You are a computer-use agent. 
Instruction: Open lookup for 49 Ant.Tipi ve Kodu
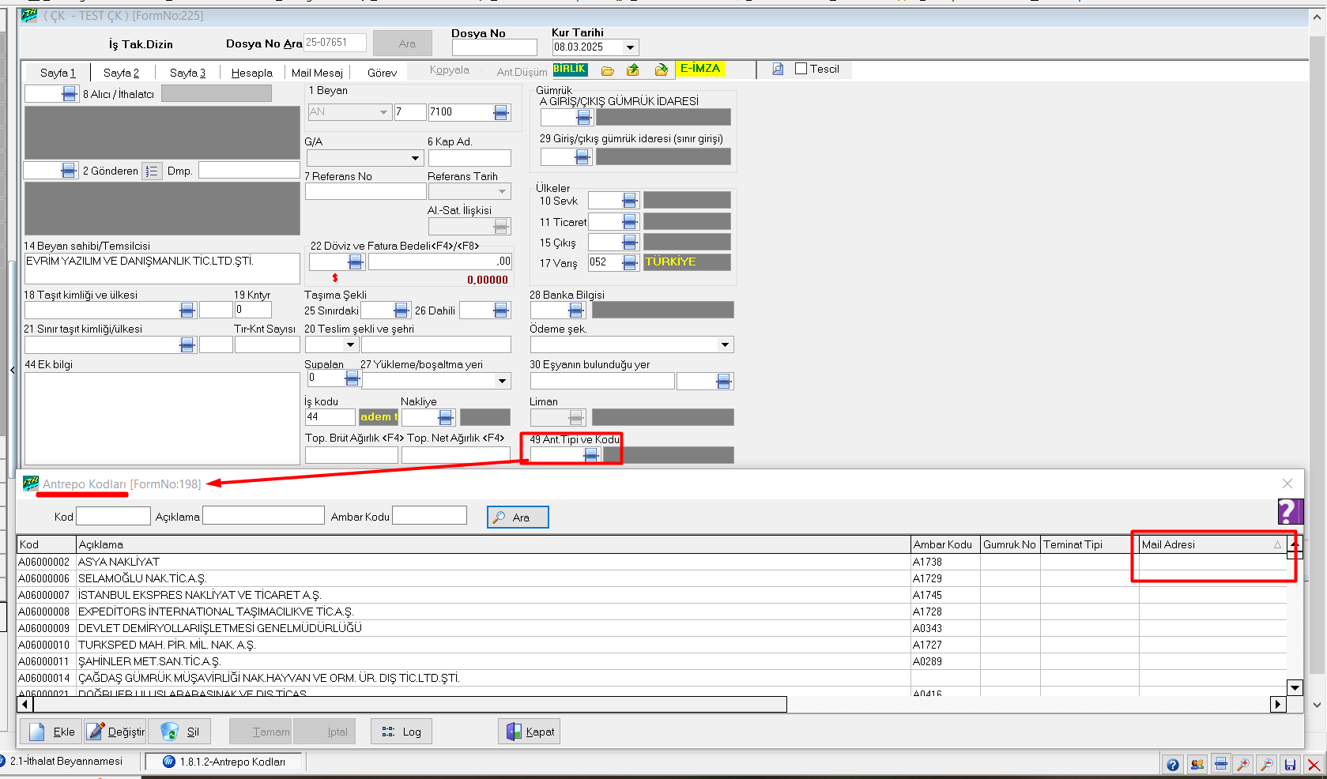[x=590, y=454]
